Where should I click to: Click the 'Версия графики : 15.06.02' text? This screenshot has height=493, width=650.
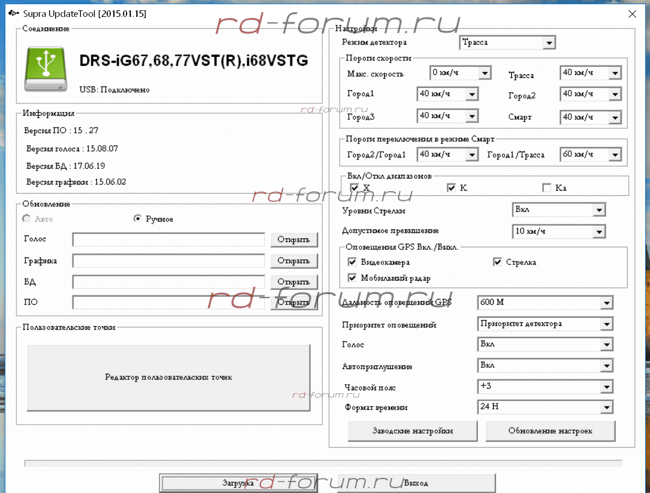pos(76,182)
